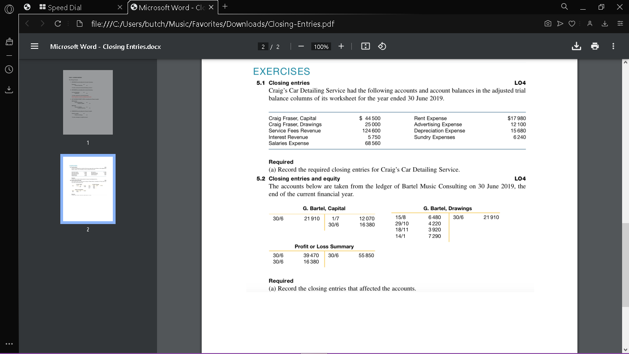Print the PDF document
The image size is (629, 354).
coord(595,47)
